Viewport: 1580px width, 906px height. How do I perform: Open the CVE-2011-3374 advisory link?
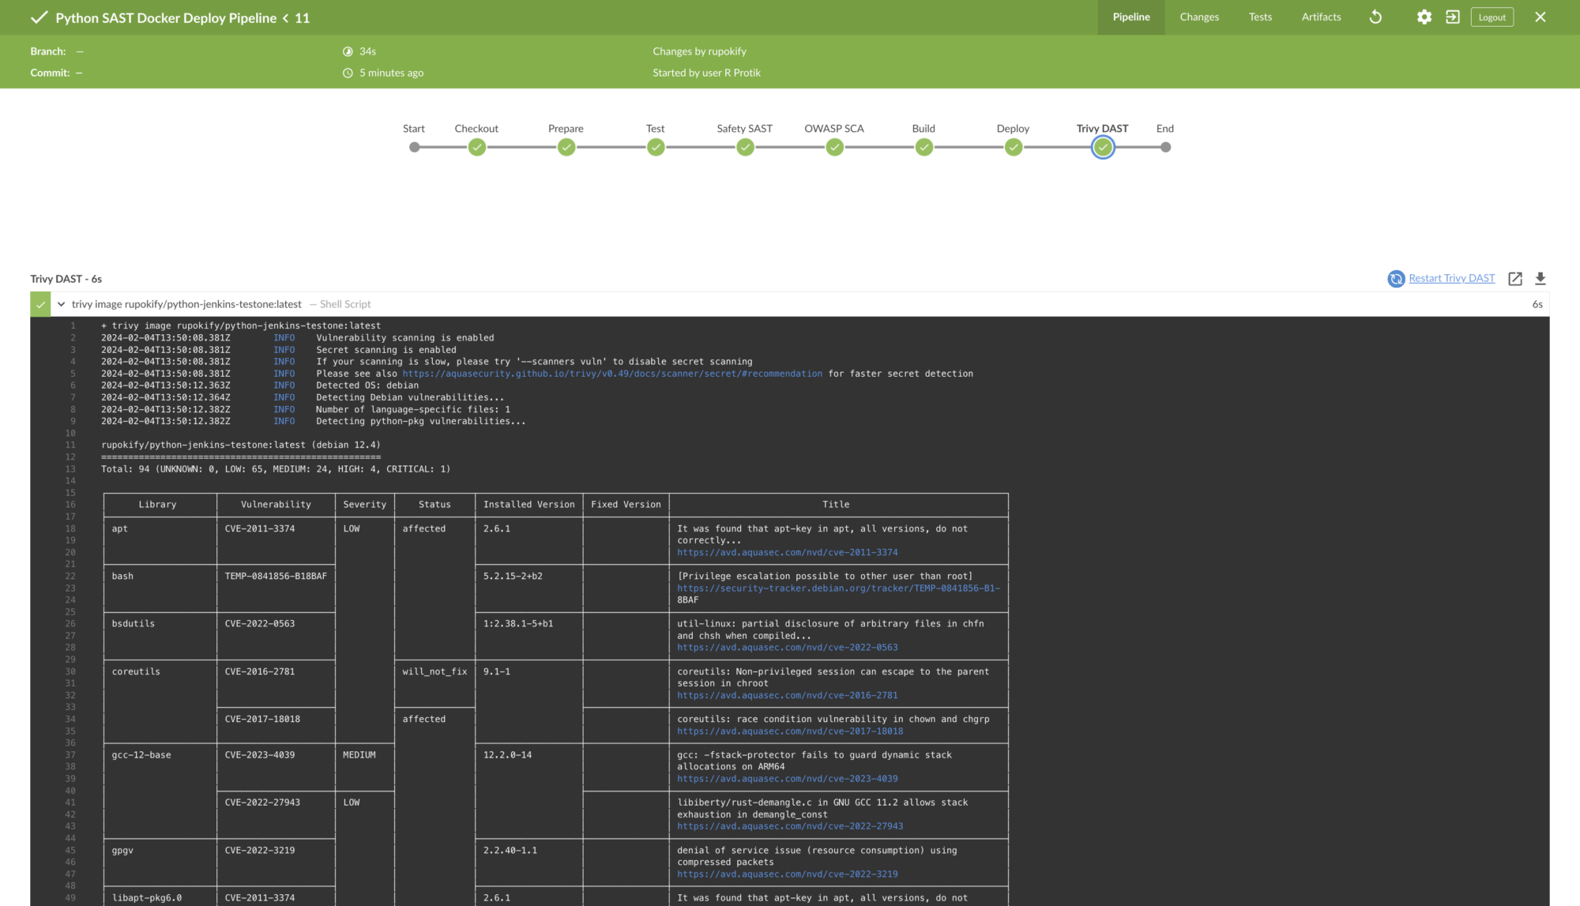pos(787,552)
